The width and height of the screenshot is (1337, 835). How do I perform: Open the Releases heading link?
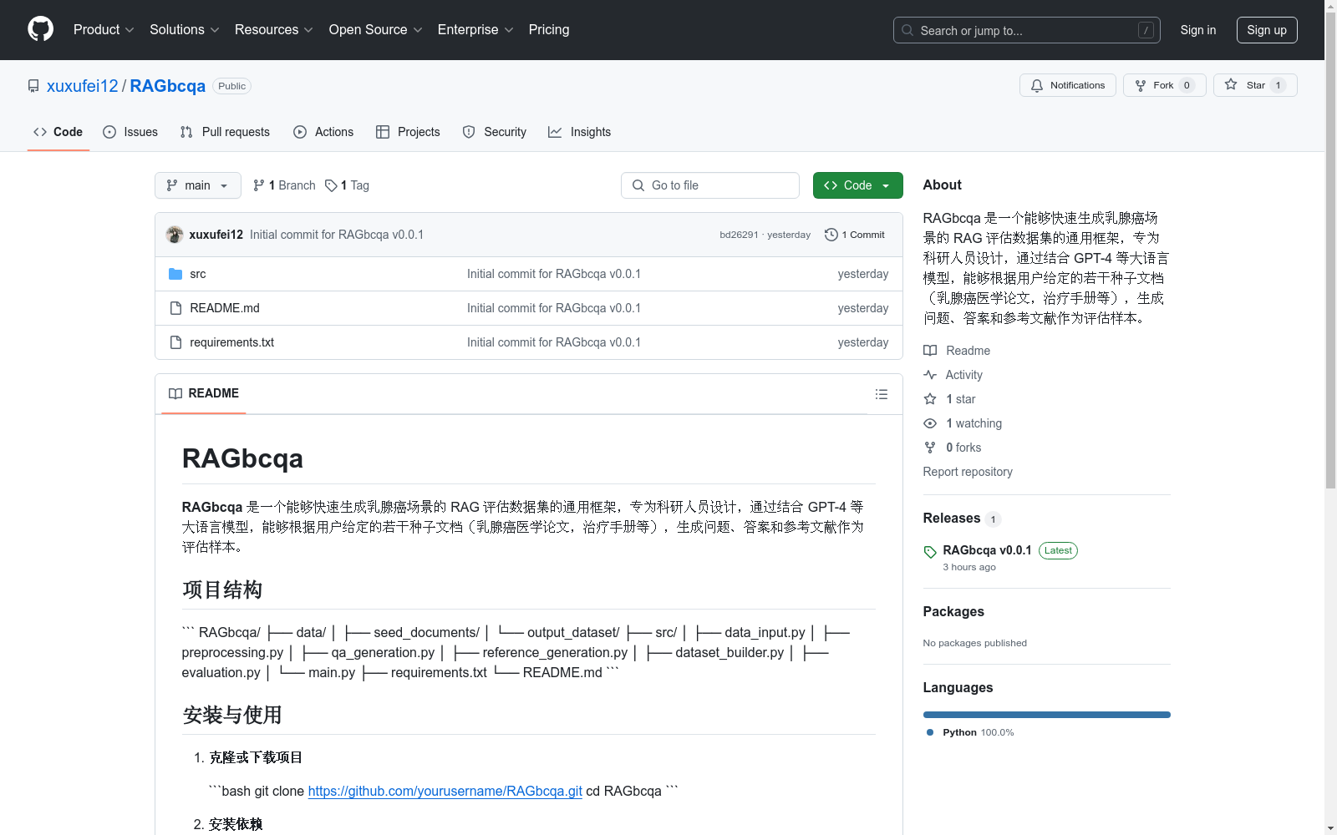pyautogui.click(x=962, y=519)
